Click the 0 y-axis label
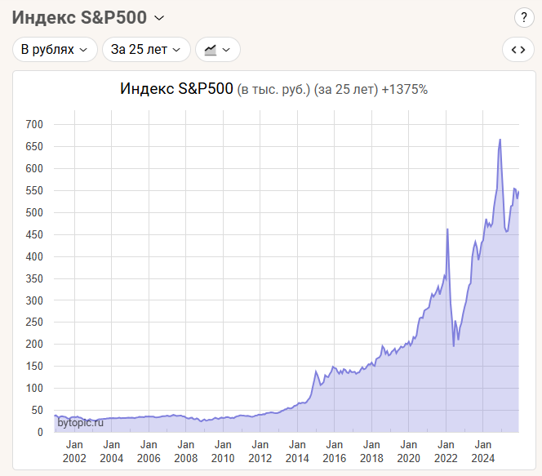 pos(40,432)
